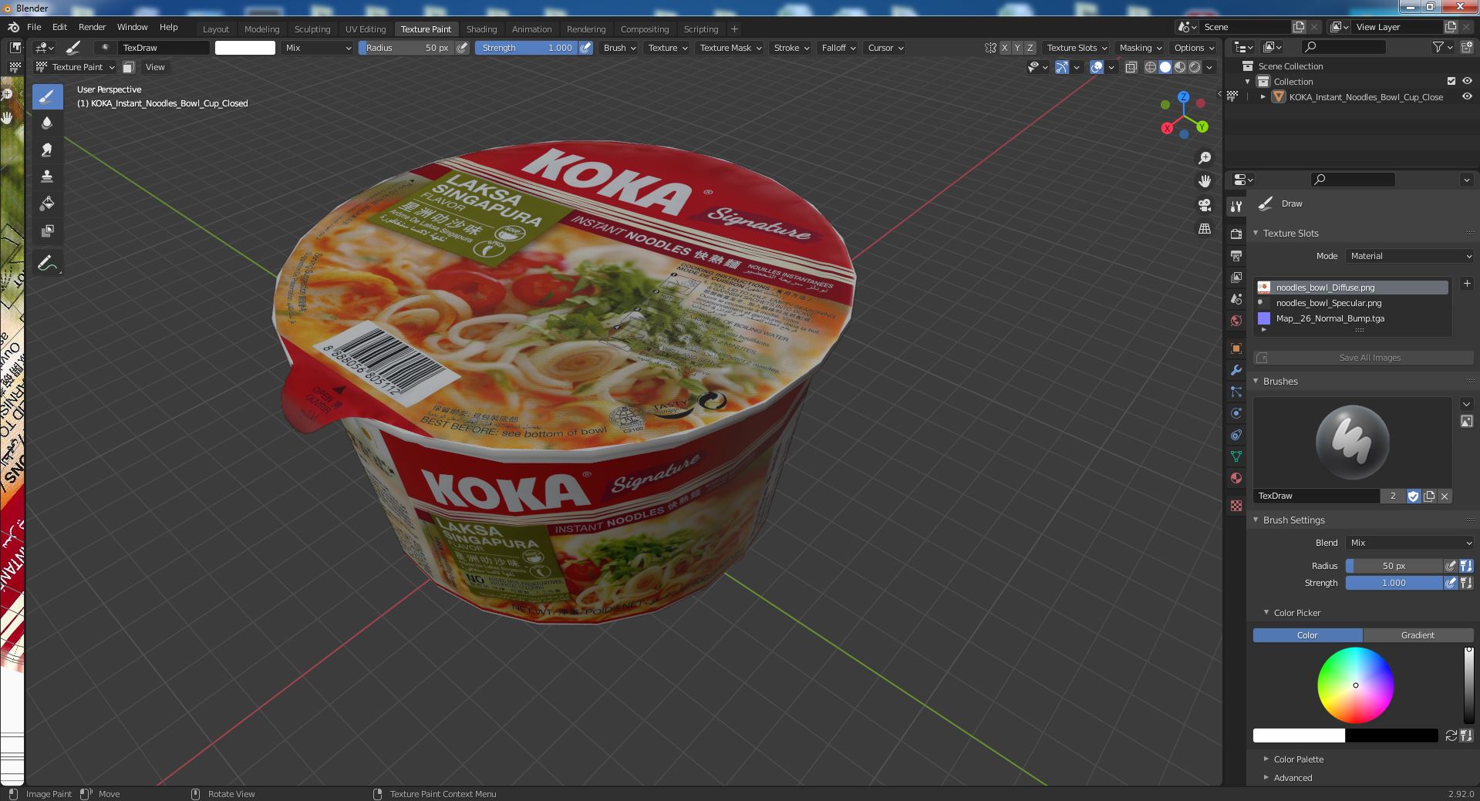Screen dimensions: 1480x801
Task: Open Material properties tab
Action: coord(1236,477)
